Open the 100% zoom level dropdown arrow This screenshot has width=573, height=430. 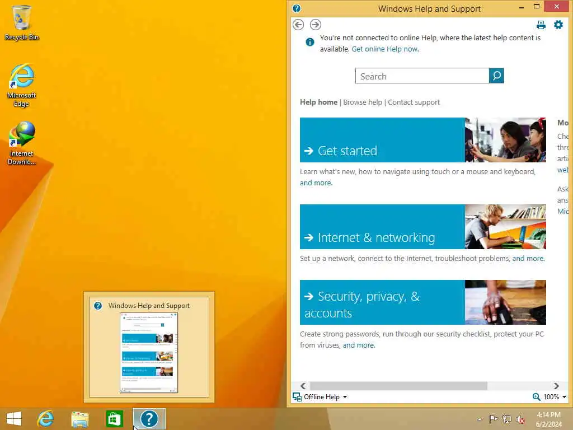[564, 397]
